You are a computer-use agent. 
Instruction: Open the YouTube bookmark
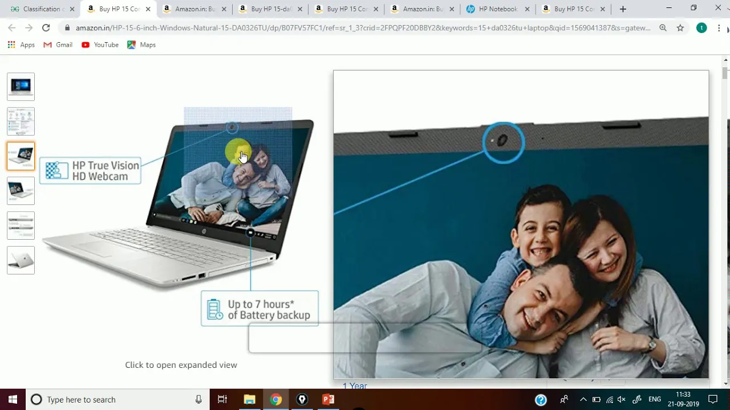(x=100, y=44)
